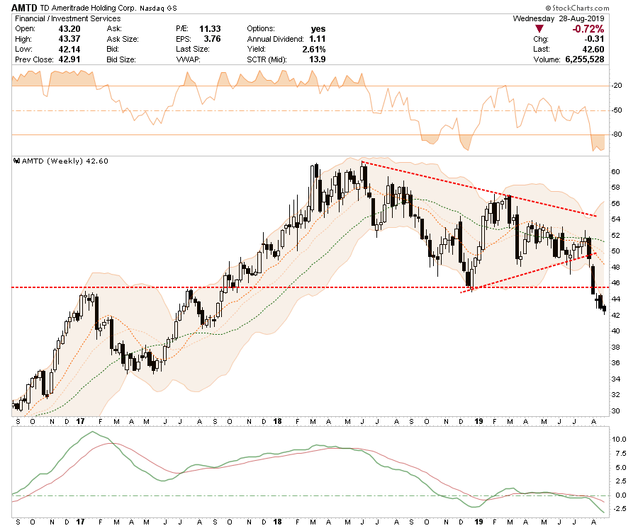This screenshot has width=638, height=528.
Task: Select the TD Ameritrade Holding Corp. company name
Action: pyautogui.click(x=88, y=8)
